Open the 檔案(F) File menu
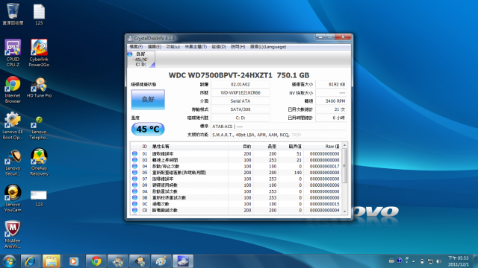Viewport: 478px width, 268px height. pos(136,47)
